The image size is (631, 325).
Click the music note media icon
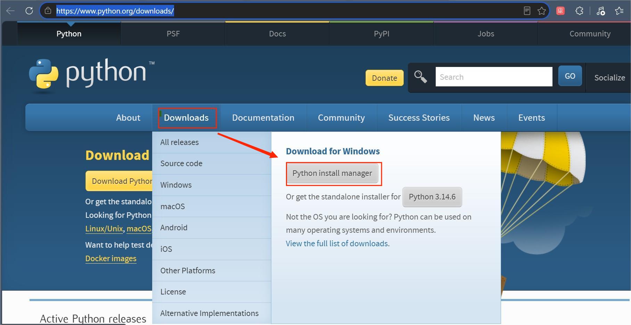pos(600,11)
